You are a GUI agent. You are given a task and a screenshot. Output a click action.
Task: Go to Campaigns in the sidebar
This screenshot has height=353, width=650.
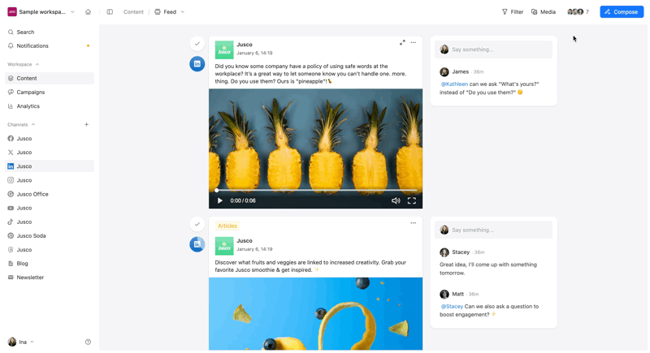coord(31,93)
